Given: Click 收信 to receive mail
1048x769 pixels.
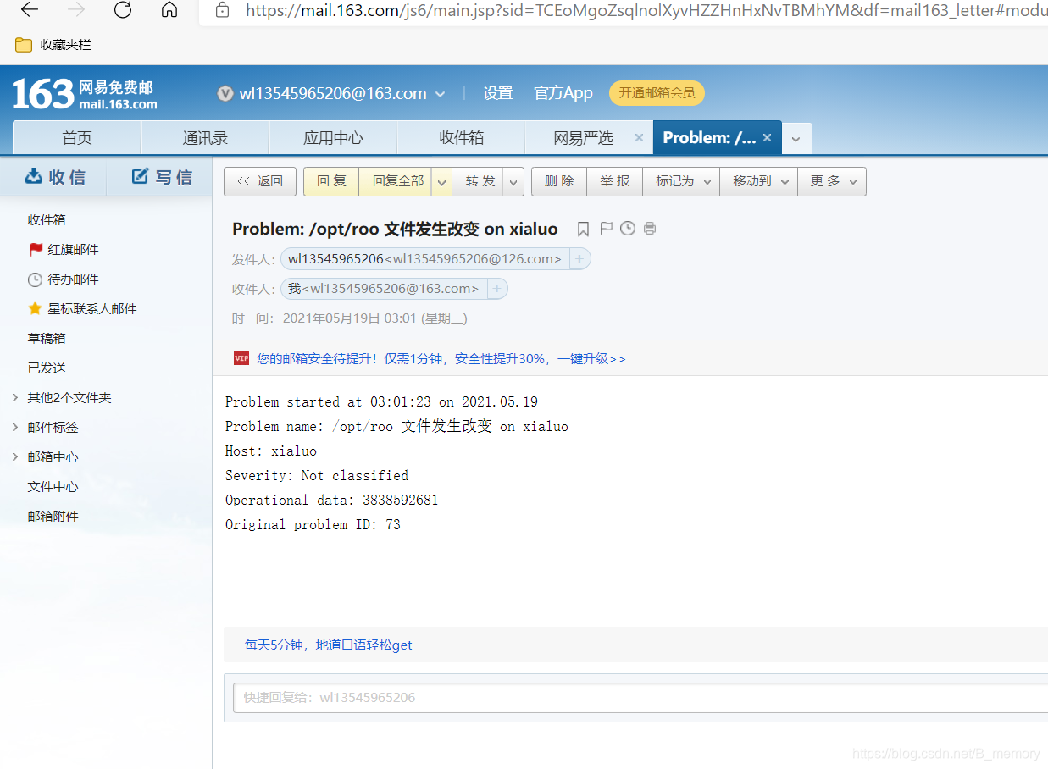Looking at the screenshot, I should [56, 177].
